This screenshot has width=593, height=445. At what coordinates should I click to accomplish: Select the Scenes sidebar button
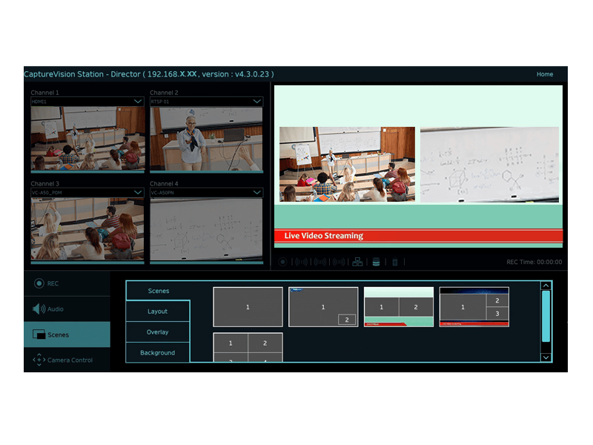[x=67, y=334]
